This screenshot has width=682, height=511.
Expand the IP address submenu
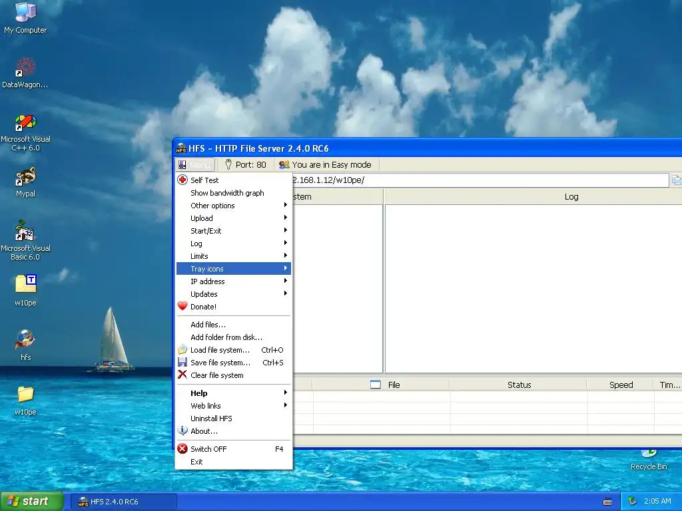tap(234, 281)
